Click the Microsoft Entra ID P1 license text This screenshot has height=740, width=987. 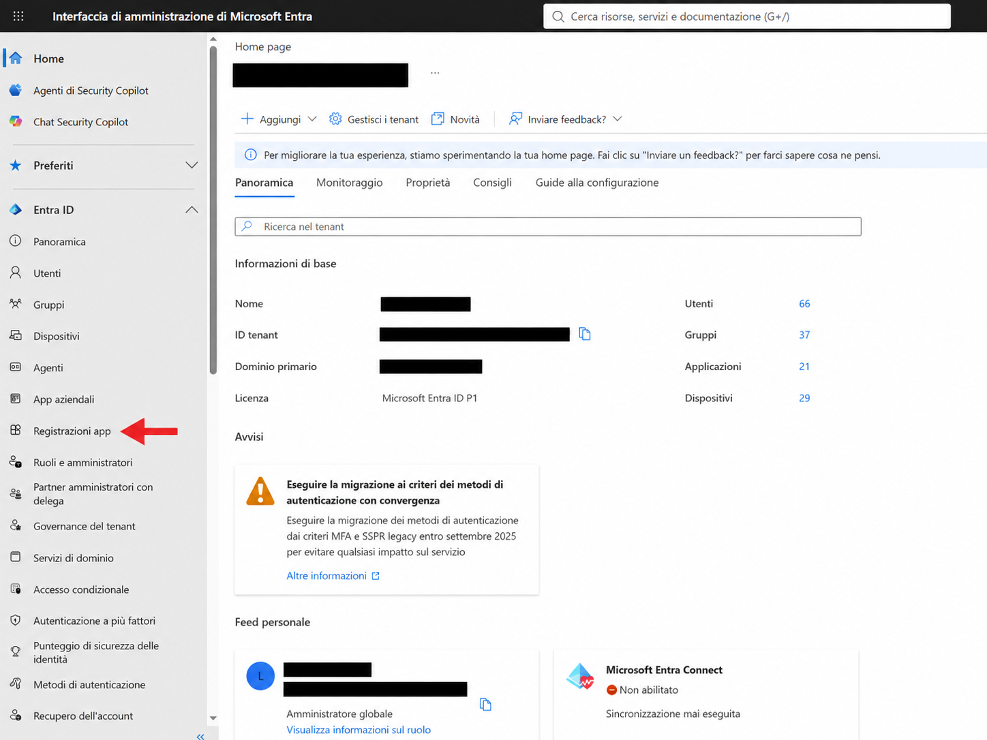[x=429, y=398]
